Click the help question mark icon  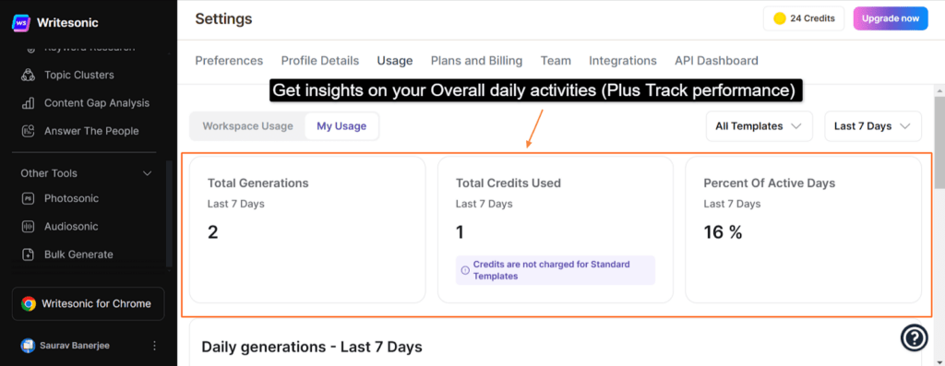914,337
